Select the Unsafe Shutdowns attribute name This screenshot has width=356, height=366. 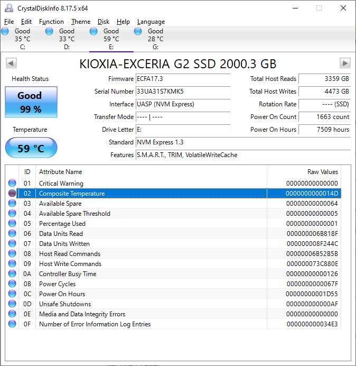coord(65,304)
